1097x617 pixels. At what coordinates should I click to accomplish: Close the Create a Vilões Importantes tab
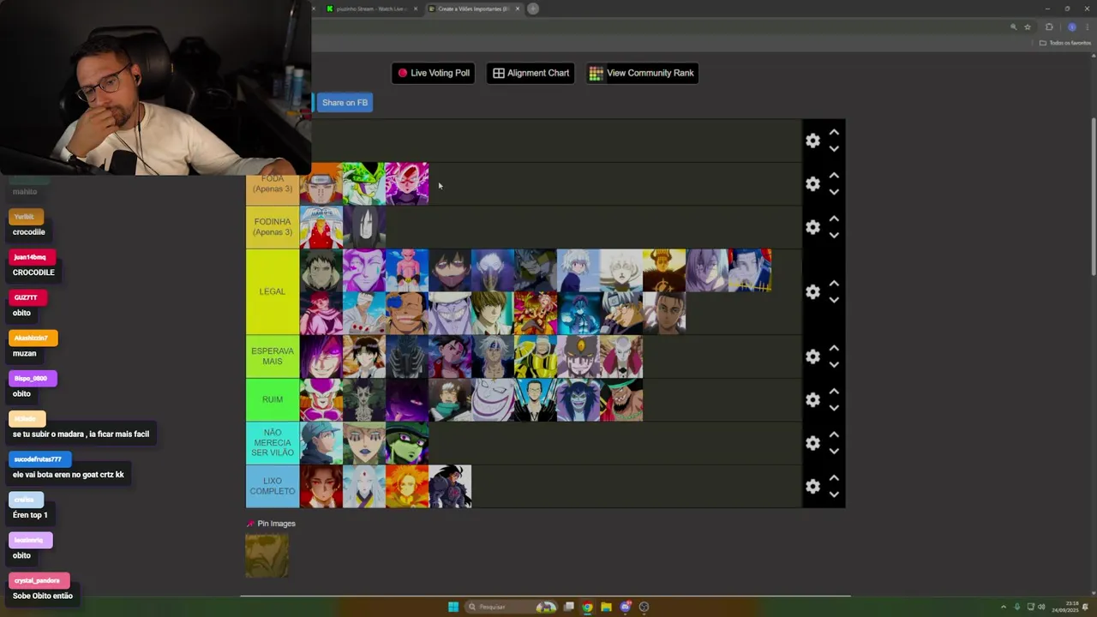[518, 9]
